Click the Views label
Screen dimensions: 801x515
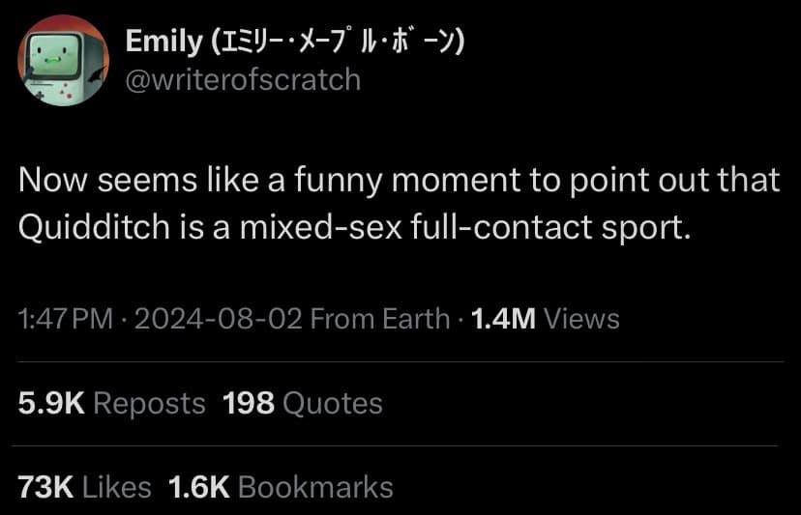point(581,318)
